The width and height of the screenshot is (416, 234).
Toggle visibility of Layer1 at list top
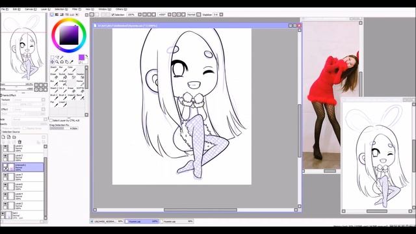(x=5, y=146)
